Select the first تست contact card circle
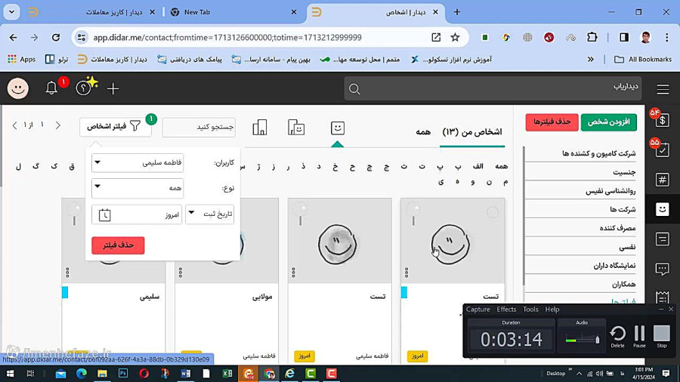Image resolution: width=680 pixels, height=382 pixels. [x=492, y=212]
